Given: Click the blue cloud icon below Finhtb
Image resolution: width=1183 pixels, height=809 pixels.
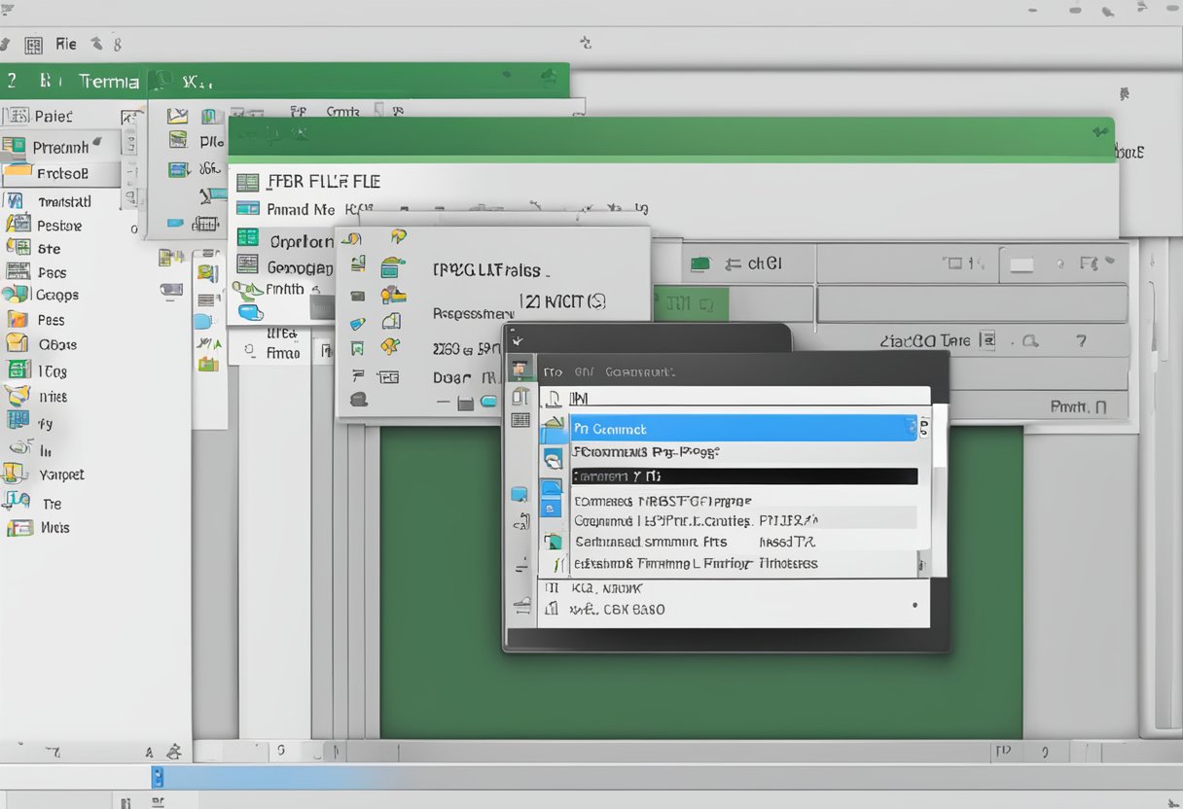Looking at the screenshot, I should coord(250,312).
